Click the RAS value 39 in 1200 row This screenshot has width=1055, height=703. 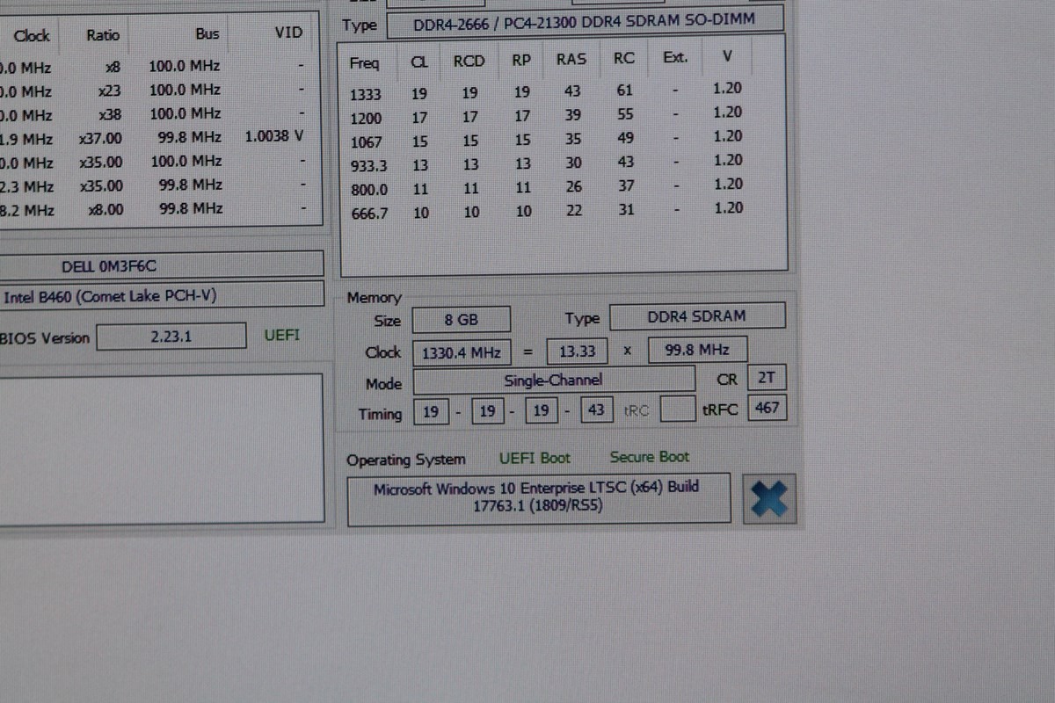tap(573, 114)
